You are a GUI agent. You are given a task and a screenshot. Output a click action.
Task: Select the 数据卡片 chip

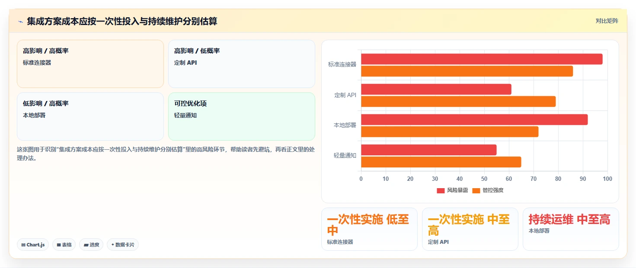(123, 245)
